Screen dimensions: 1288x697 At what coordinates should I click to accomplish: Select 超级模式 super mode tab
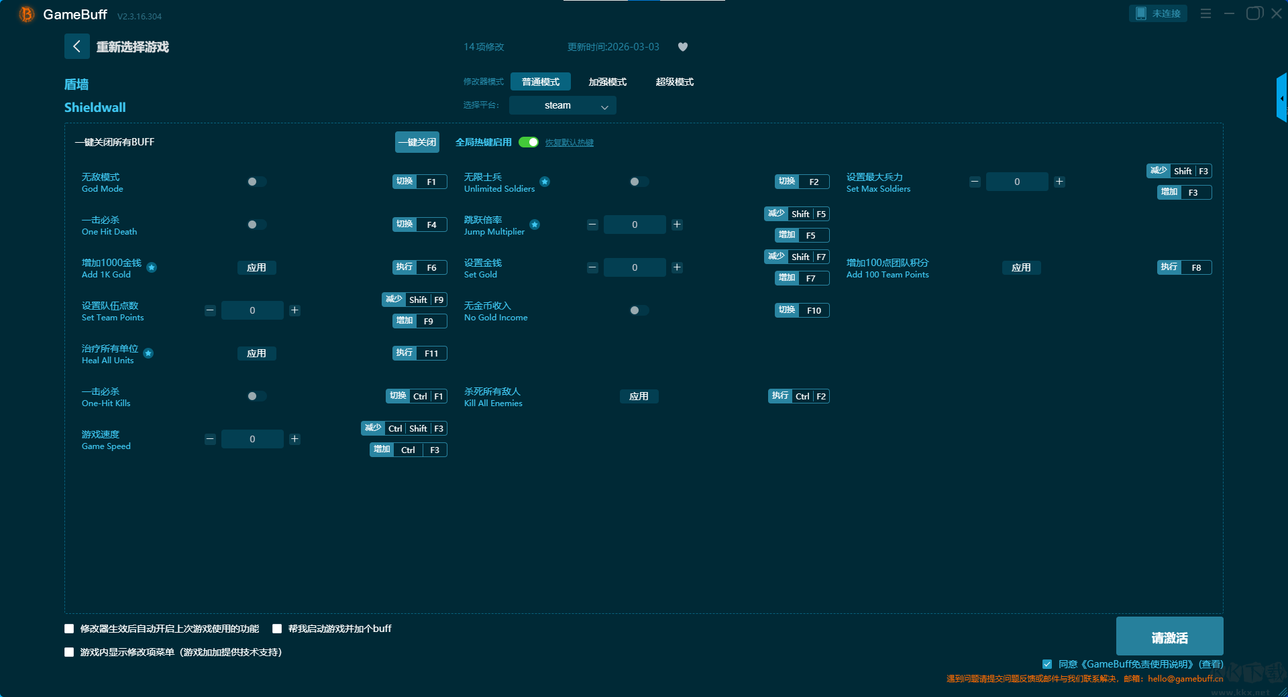point(674,82)
